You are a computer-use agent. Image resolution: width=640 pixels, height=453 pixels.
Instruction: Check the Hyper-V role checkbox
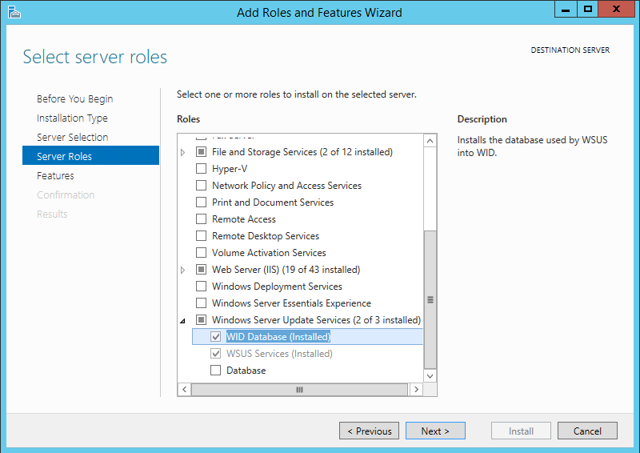point(202,169)
